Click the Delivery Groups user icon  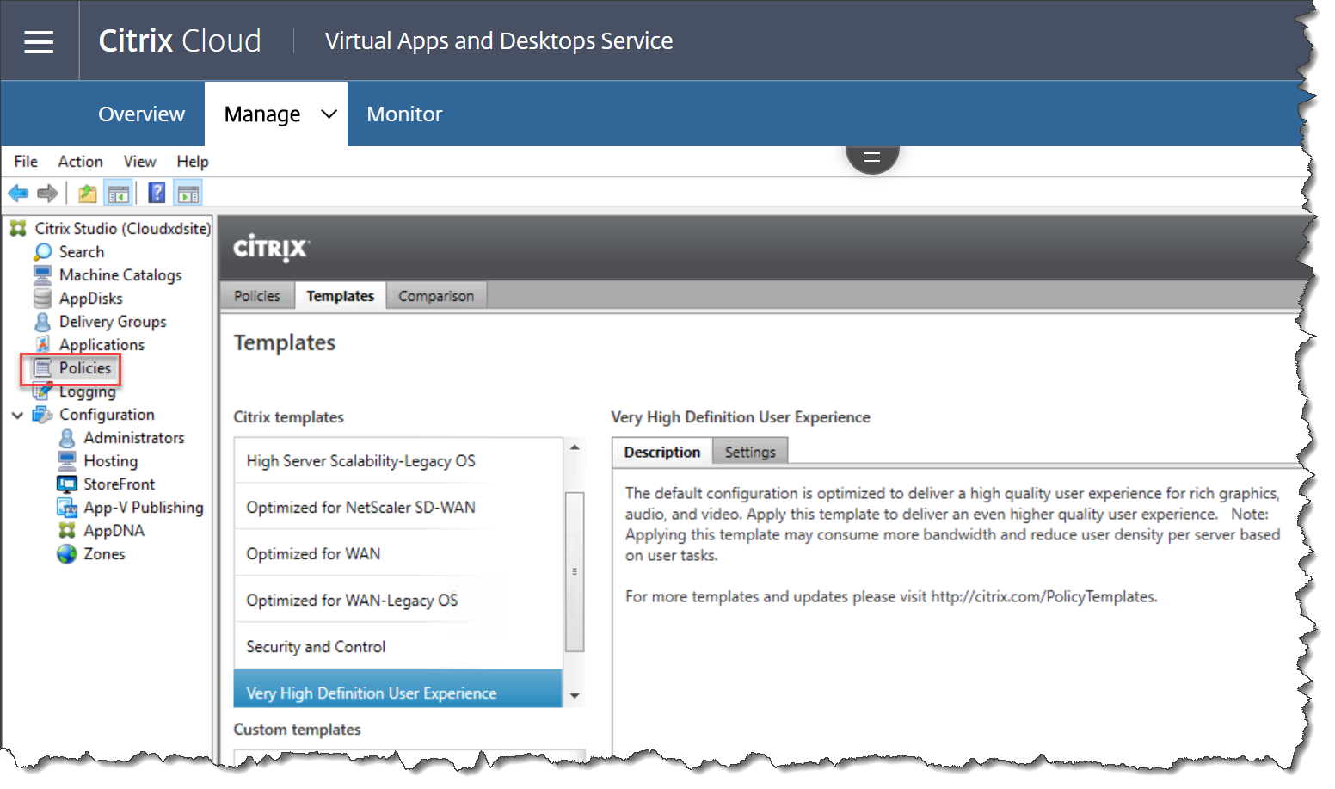tap(42, 322)
